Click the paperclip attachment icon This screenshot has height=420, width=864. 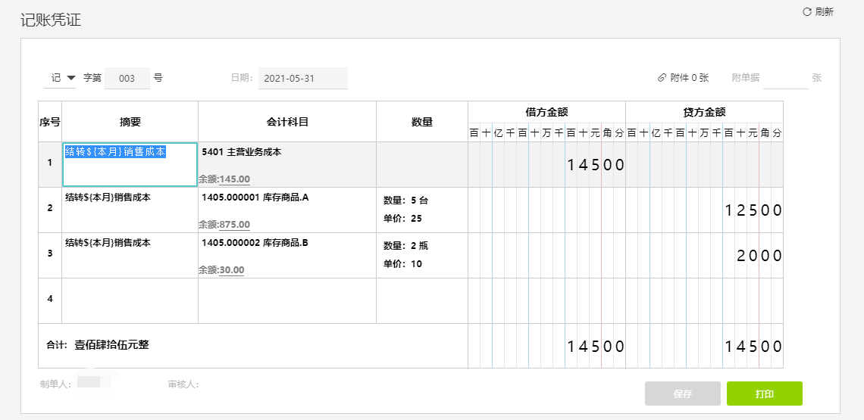[662, 78]
